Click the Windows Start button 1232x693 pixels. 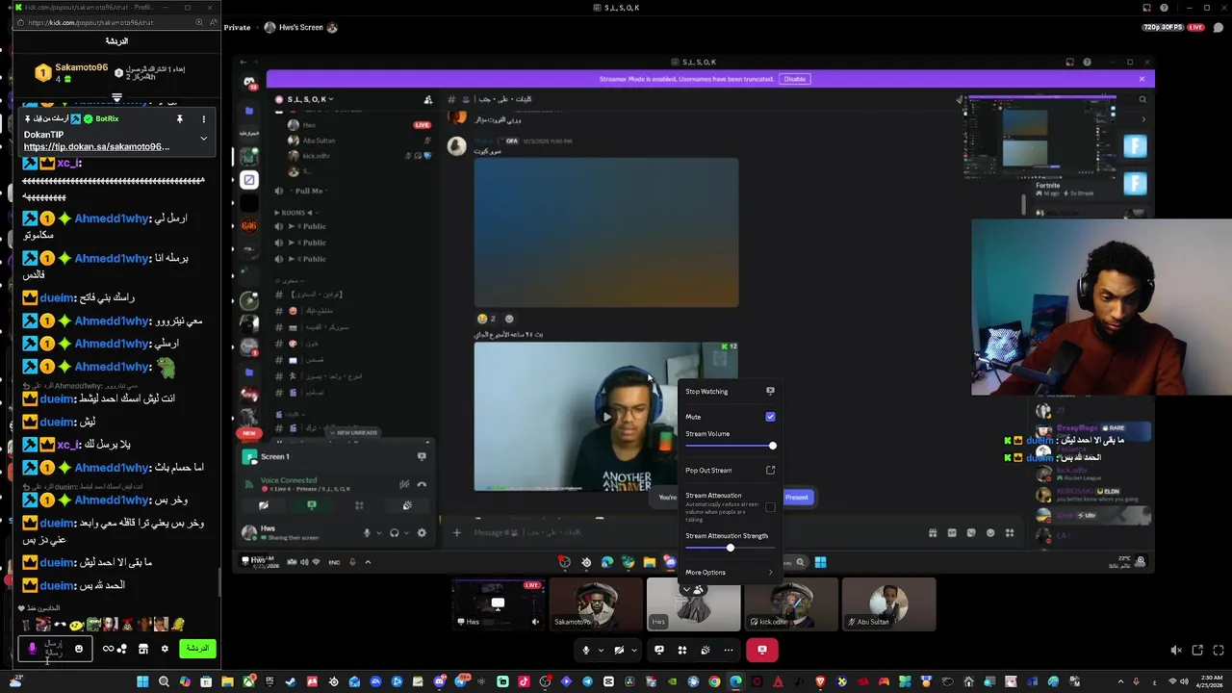pos(142,681)
